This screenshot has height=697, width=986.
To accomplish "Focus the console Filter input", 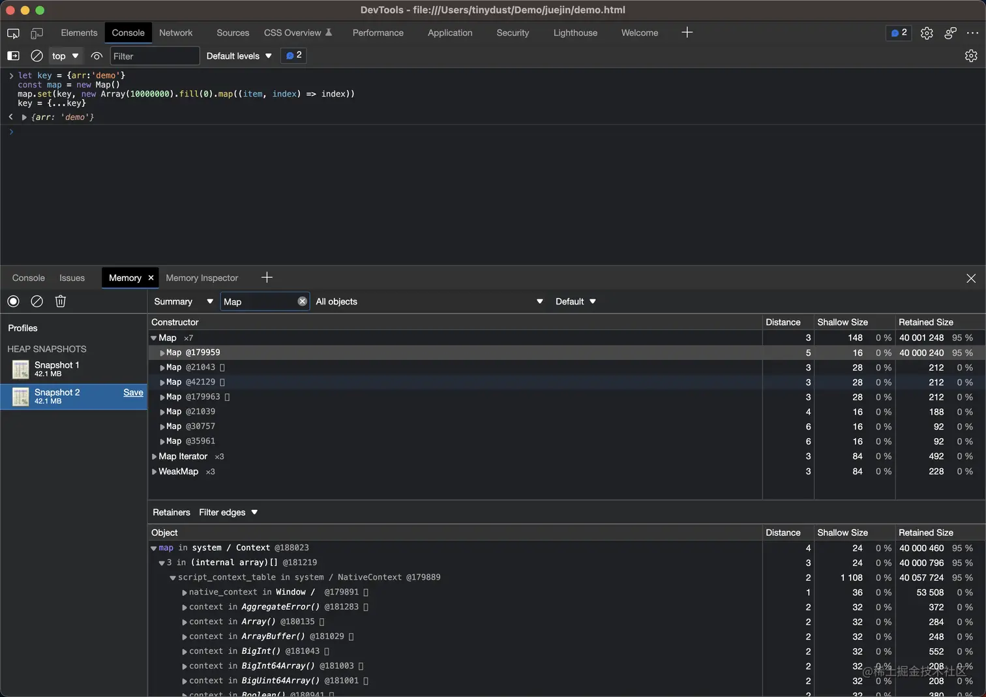I will 155,56.
